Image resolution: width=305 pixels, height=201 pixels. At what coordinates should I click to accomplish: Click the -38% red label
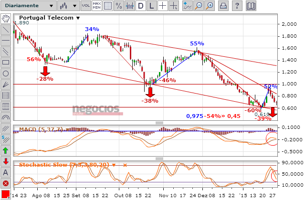point(150,101)
